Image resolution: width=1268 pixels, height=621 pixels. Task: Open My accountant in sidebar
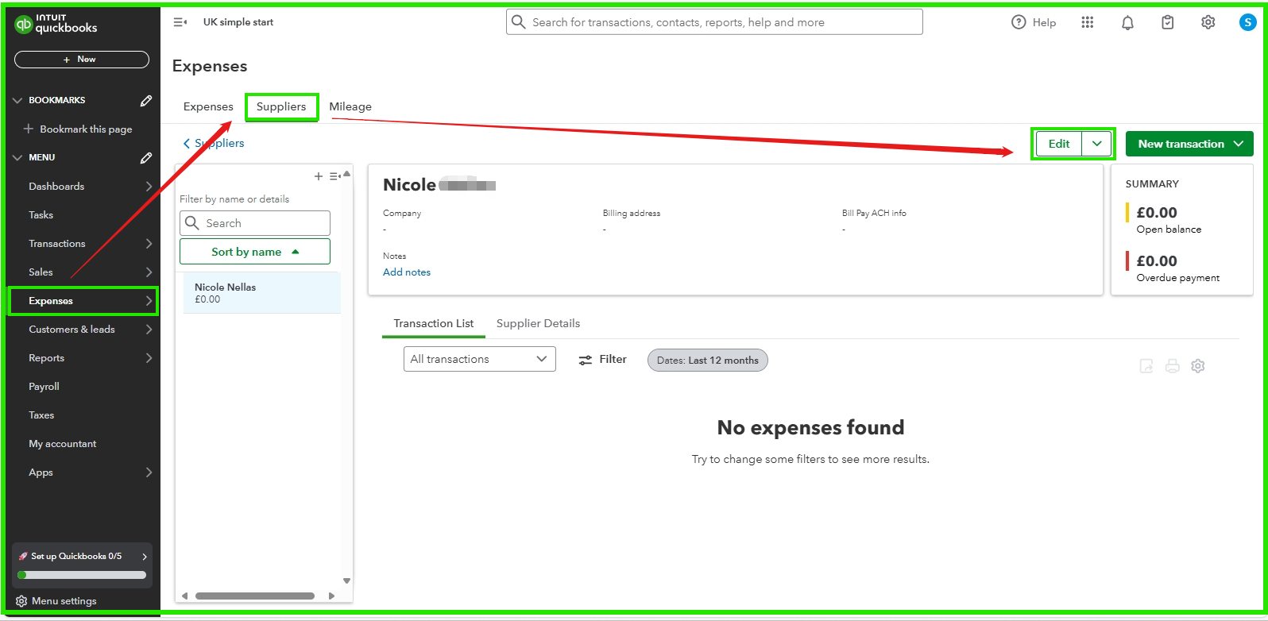63,444
